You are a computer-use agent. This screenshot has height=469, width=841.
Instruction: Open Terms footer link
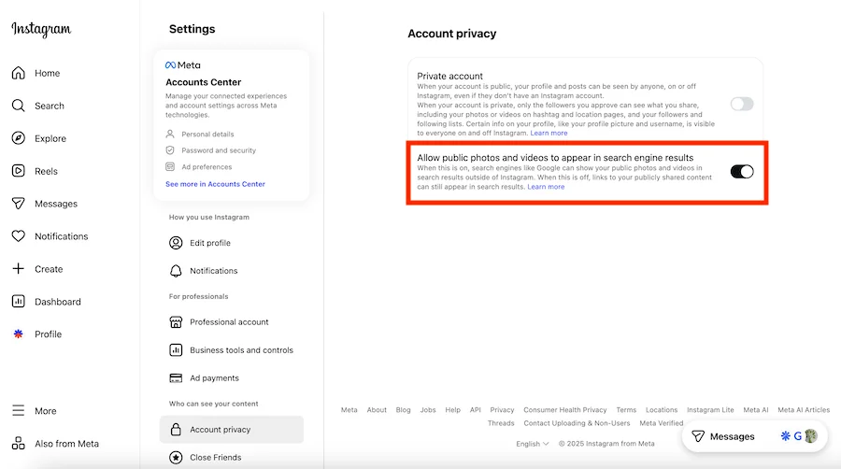626,409
